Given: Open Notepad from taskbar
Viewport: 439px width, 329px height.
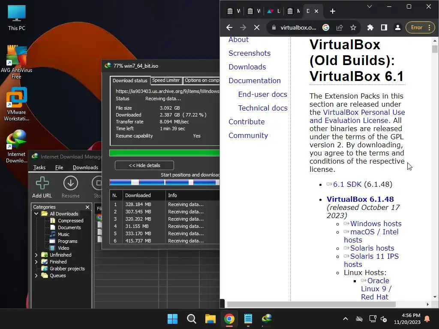Looking at the screenshot, I should [248, 319].
